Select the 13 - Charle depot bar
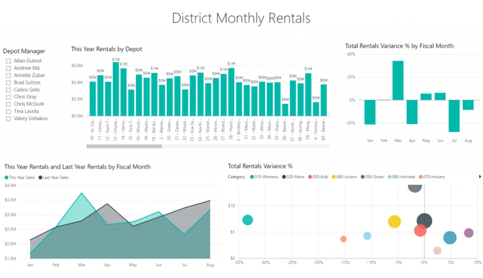 coord(116,90)
